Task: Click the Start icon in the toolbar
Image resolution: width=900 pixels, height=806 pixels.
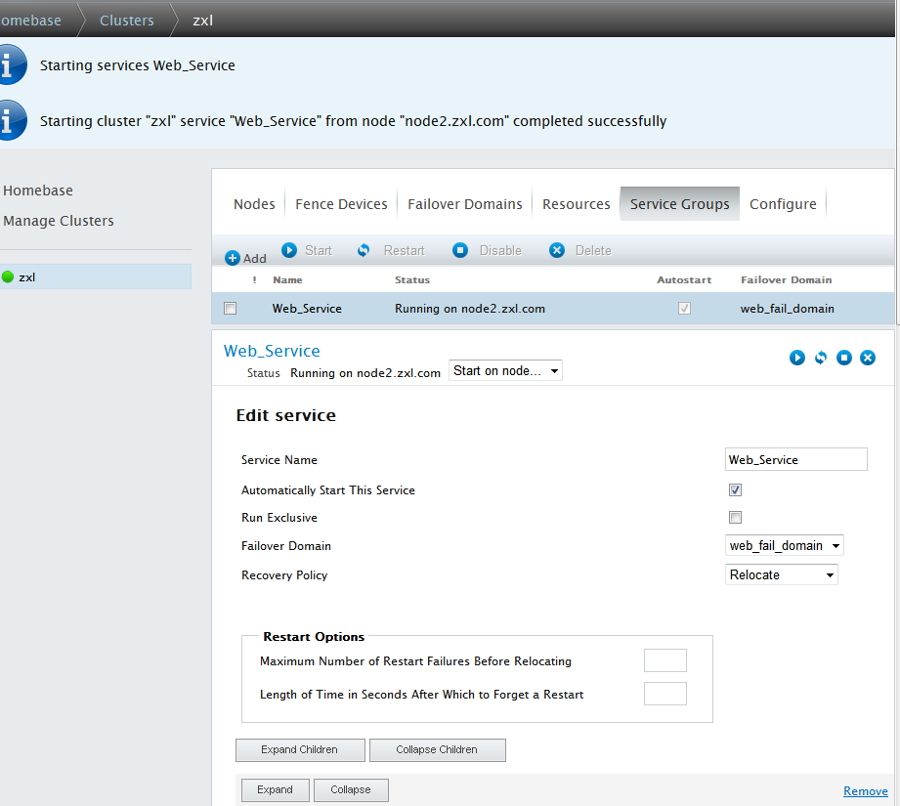Action: tap(289, 250)
